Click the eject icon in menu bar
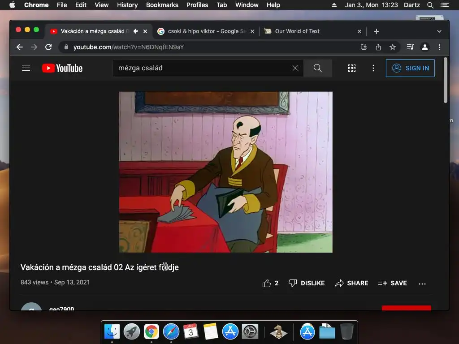Screen dimensions: 459x344 pos(334,5)
